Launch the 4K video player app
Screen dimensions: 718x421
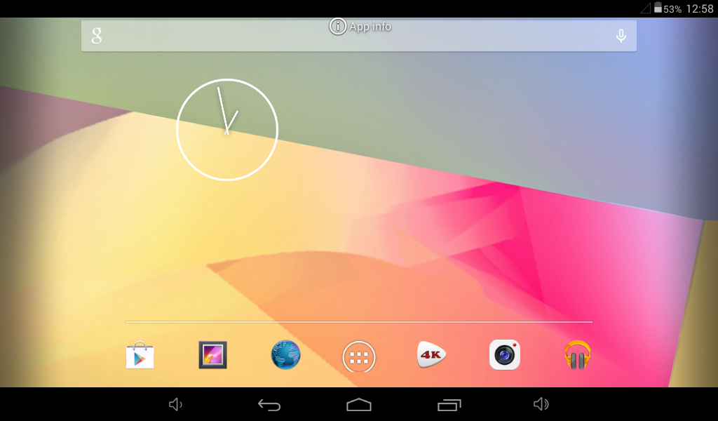click(431, 354)
